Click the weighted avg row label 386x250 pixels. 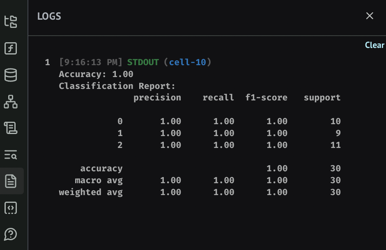tap(91, 192)
